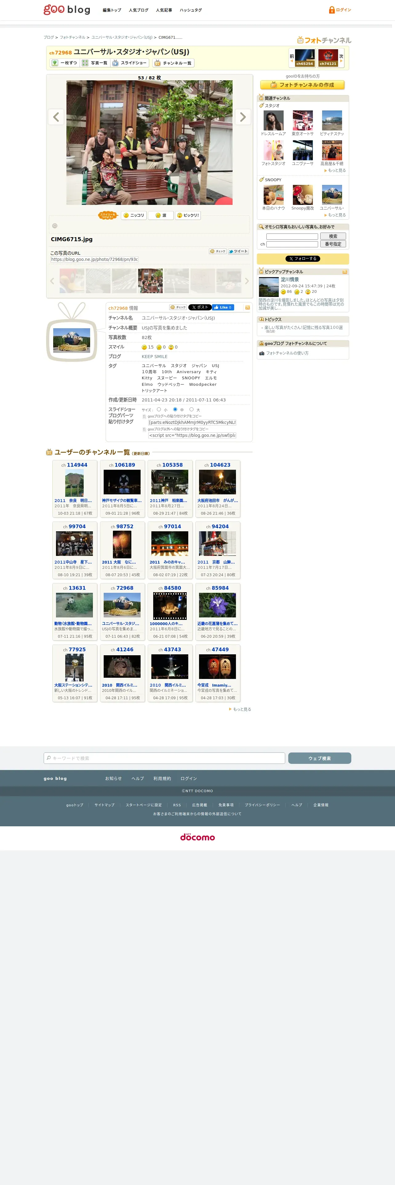The image size is (395, 1185).
Task: Click the goo blog logo
Action: (67, 10)
